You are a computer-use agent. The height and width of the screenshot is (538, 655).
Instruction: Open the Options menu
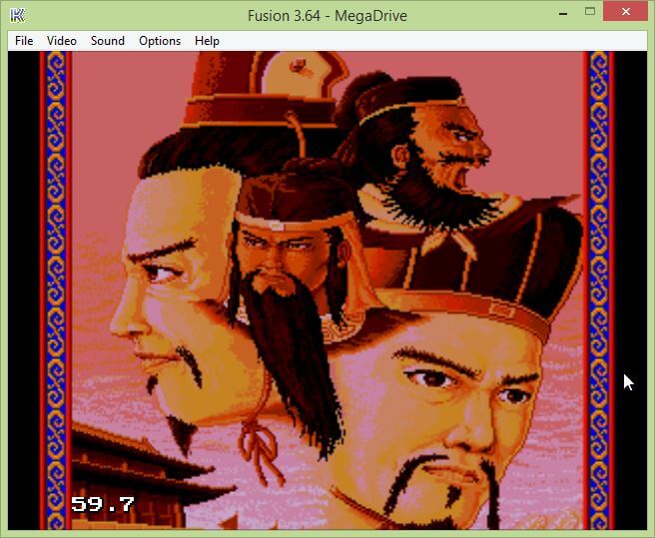point(160,41)
